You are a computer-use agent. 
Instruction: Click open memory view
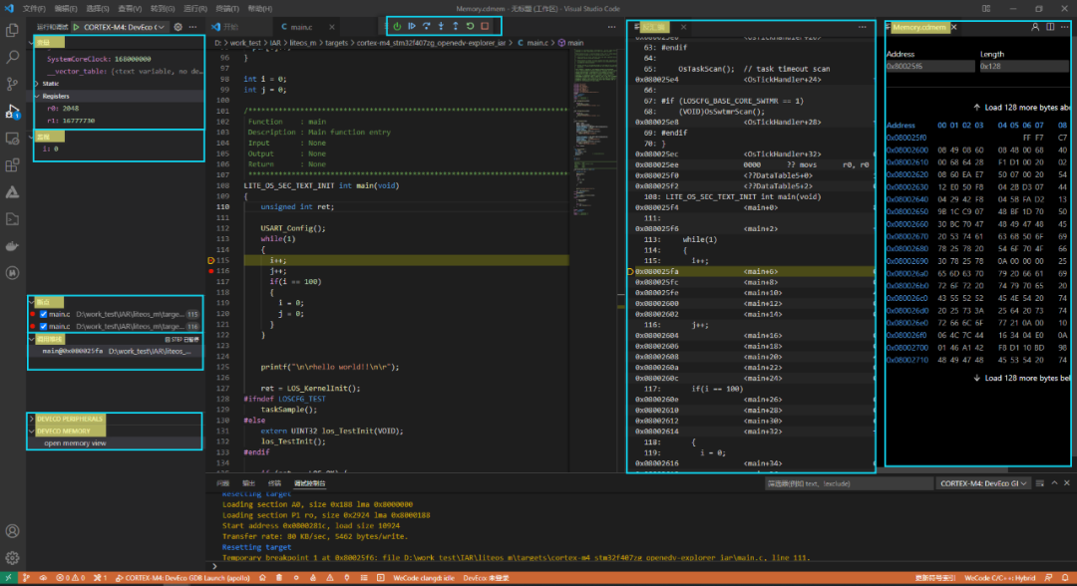75,443
